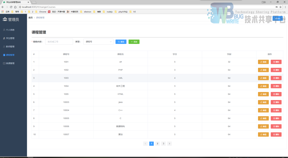This screenshot has height=158, width=288.
Task: Edit course 1001 c# row
Action: click(263, 62)
